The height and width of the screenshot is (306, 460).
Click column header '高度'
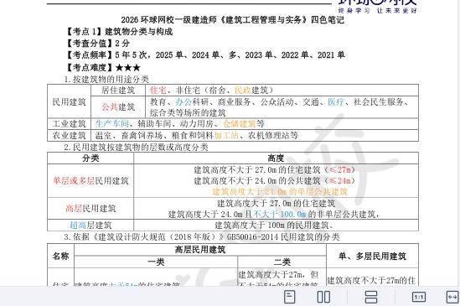pyautogui.click(x=276, y=158)
